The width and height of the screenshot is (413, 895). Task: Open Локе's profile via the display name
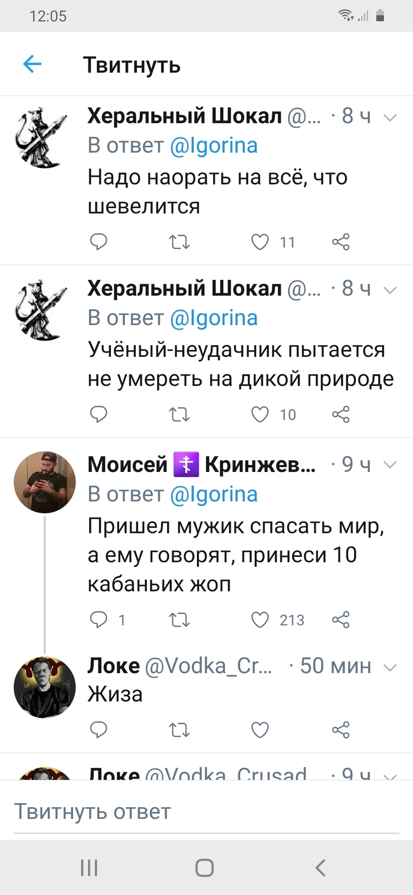114,666
